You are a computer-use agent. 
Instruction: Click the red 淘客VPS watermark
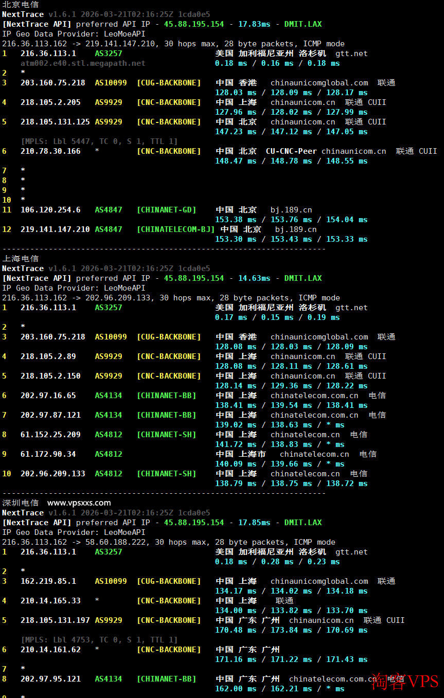point(405,682)
